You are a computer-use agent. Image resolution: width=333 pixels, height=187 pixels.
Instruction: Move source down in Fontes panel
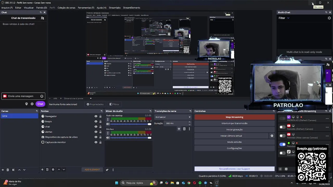tap(64, 170)
